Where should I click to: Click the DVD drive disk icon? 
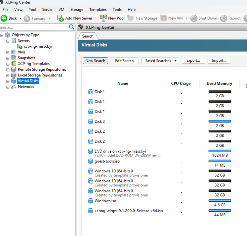[90, 151]
